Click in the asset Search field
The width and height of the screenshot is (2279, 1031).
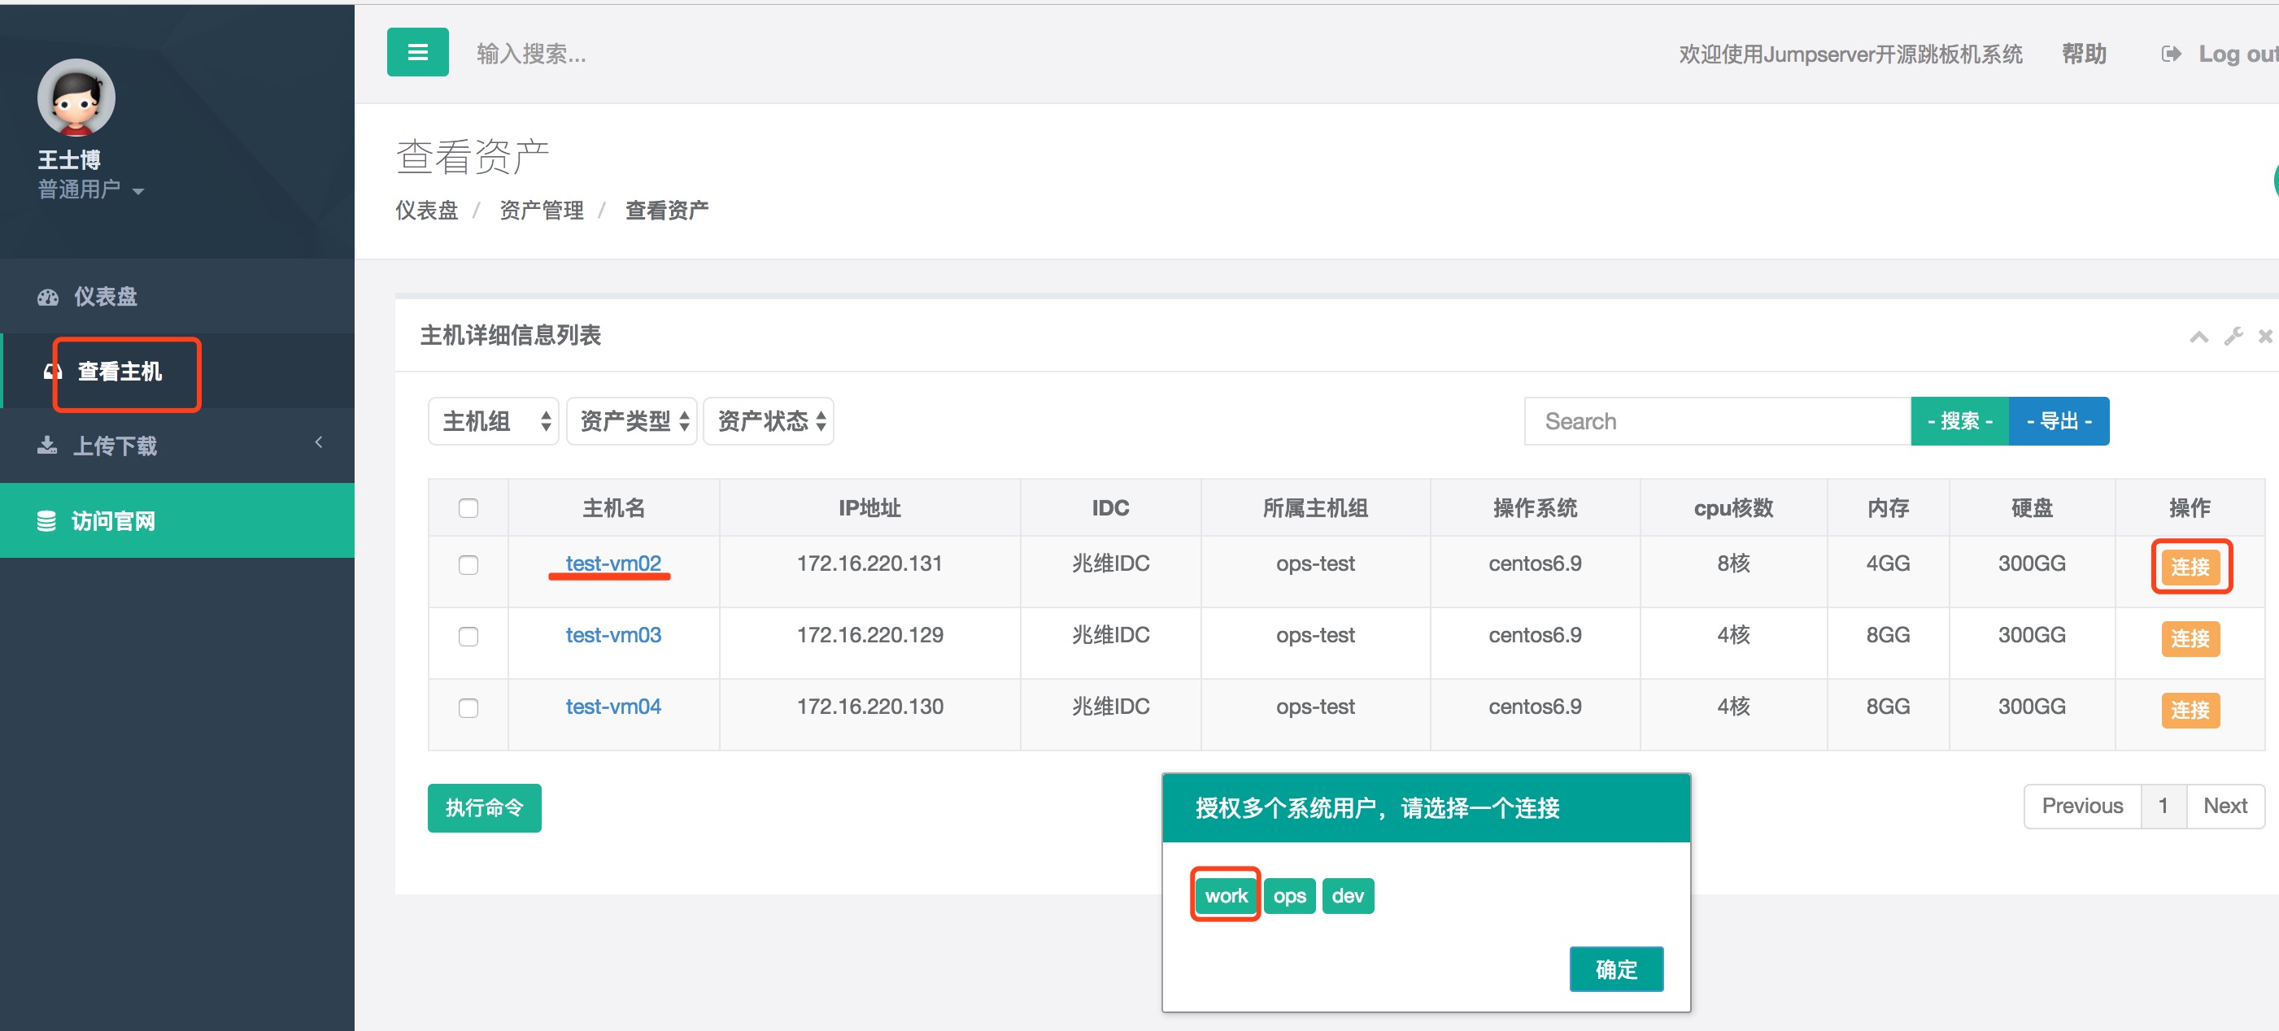(1716, 421)
